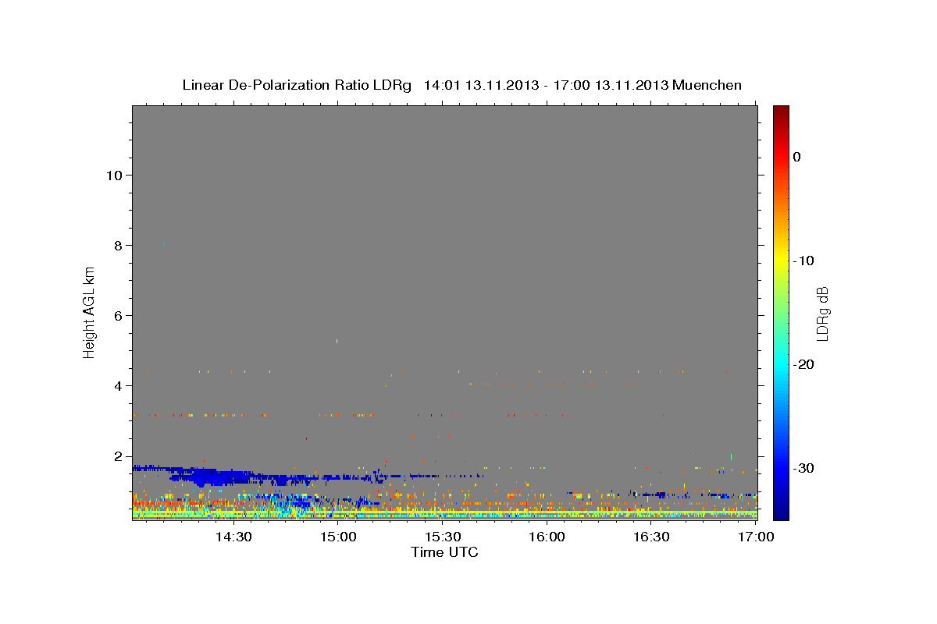Click the 'Muenchen' location label in title
Image resolution: width=937 pixels, height=624 pixels.
click(707, 85)
